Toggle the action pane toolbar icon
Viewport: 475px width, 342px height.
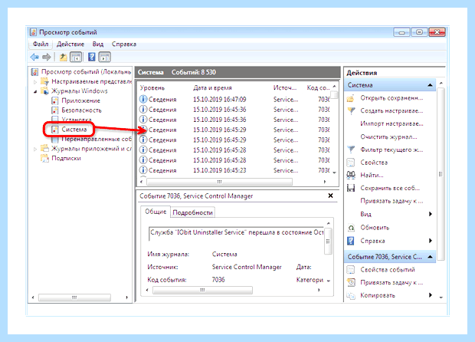point(104,57)
